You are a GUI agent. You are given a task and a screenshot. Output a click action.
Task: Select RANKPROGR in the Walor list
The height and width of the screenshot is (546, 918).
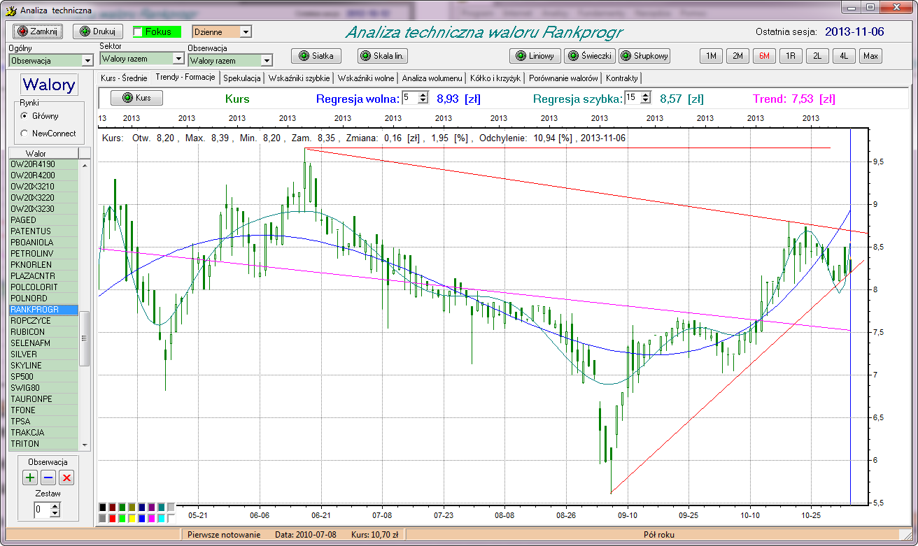point(43,309)
